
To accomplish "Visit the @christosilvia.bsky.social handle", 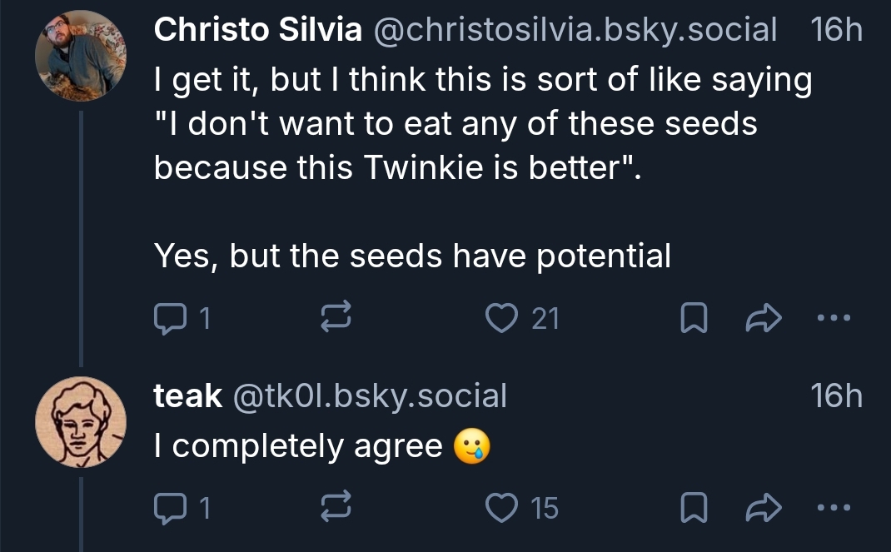I will [574, 31].
